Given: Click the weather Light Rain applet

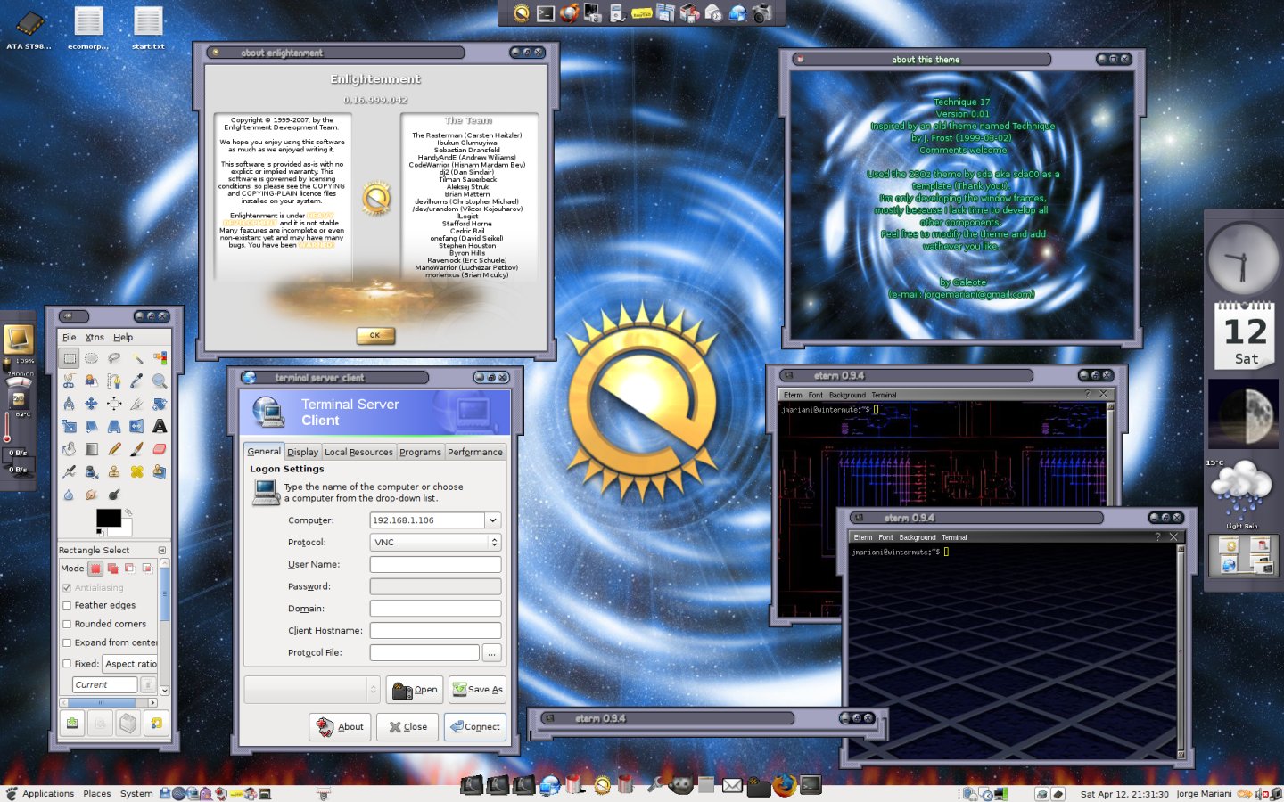Looking at the screenshot, I should (x=1242, y=495).
